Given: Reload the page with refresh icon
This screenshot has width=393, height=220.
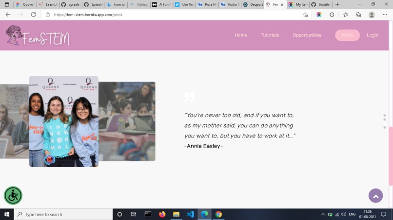Looking at the screenshot, I should (x=33, y=15).
